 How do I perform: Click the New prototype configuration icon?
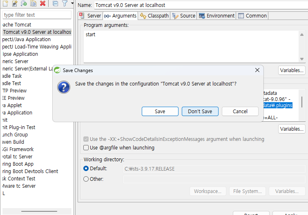(15, 3)
